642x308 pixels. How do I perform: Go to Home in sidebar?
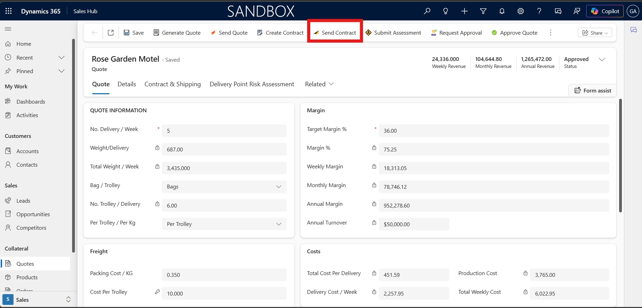click(x=35, y=44)
